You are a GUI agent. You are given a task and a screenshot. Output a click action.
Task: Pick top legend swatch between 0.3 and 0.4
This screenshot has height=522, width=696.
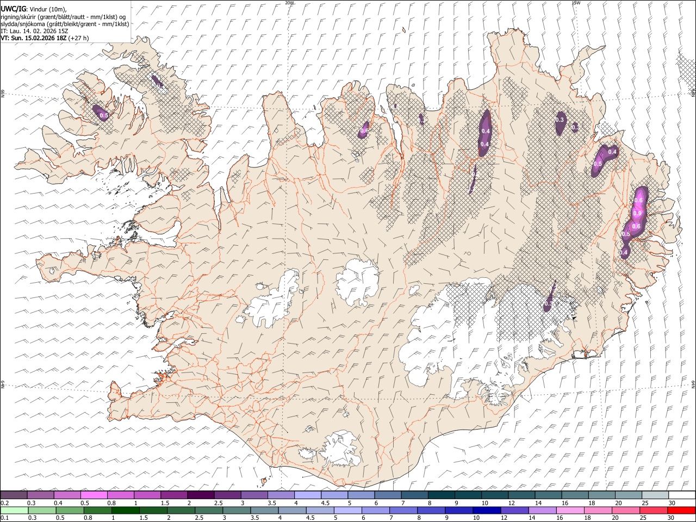41,495
